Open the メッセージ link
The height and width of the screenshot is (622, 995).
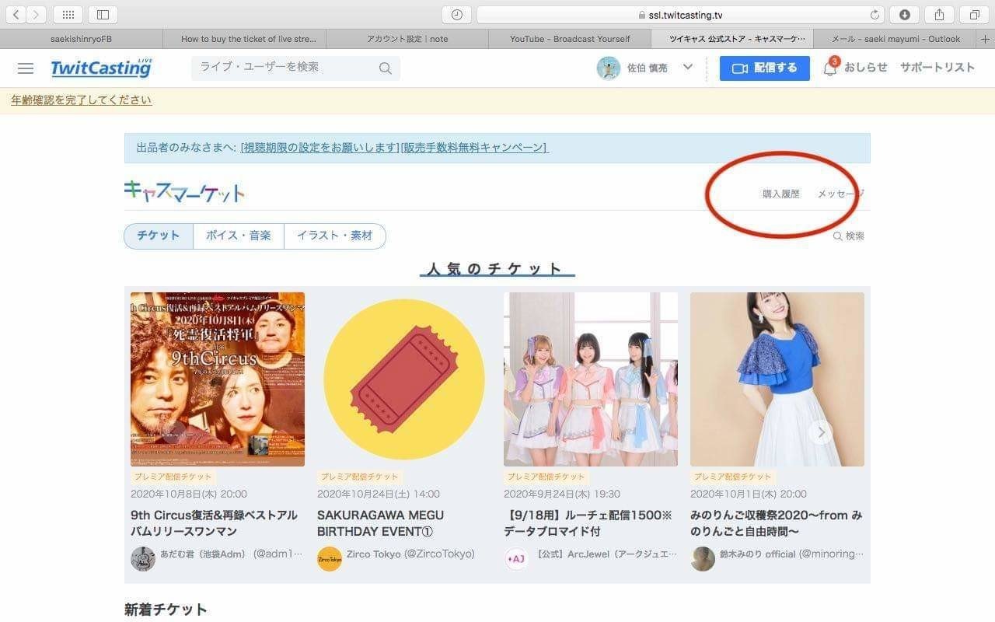[840, 194]
